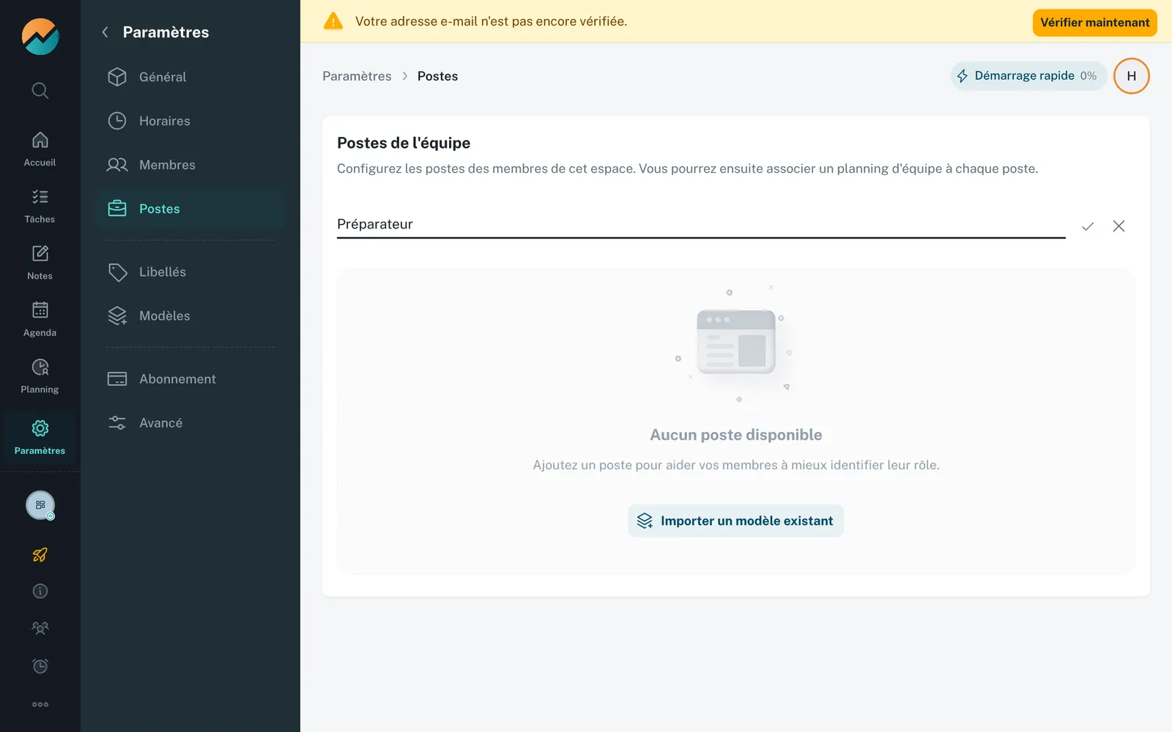Screen dimensions: 1172x732
Task: Open Membres settings
Action: (190, 165)
